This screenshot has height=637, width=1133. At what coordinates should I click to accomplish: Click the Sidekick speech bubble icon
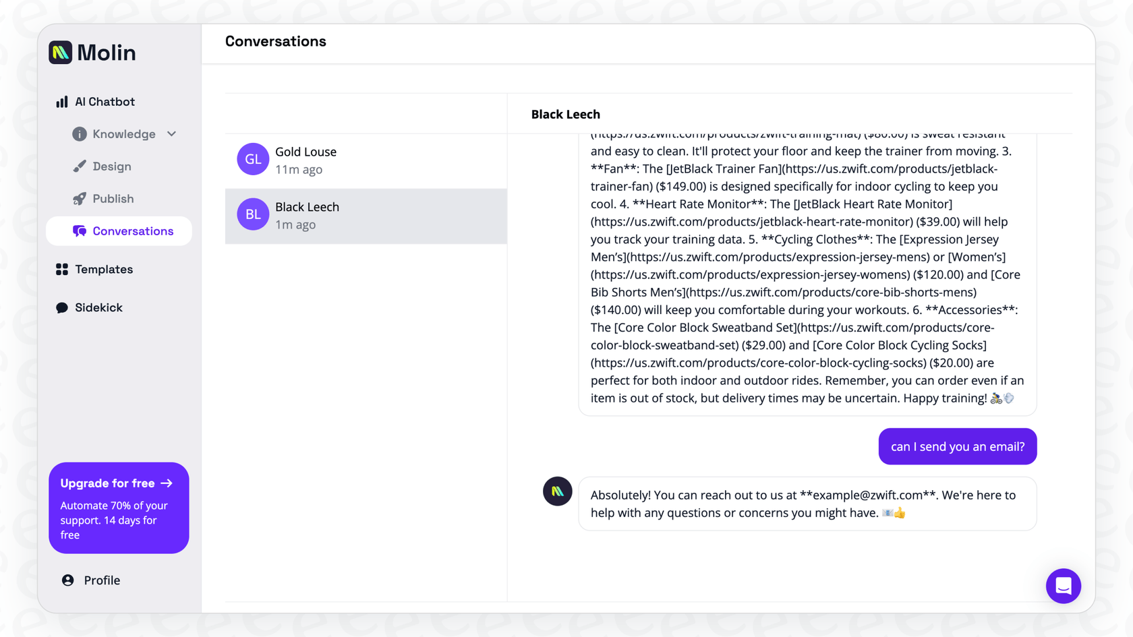point(62,307)
